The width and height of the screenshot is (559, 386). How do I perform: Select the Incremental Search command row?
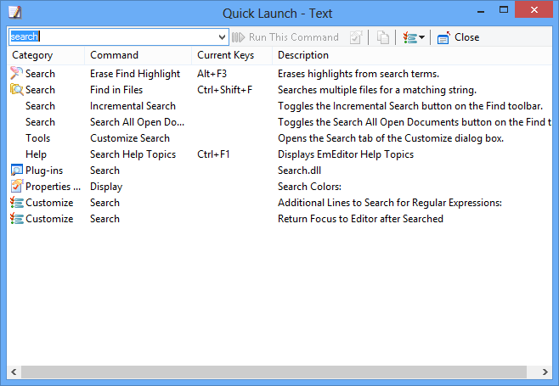(279, 106)
